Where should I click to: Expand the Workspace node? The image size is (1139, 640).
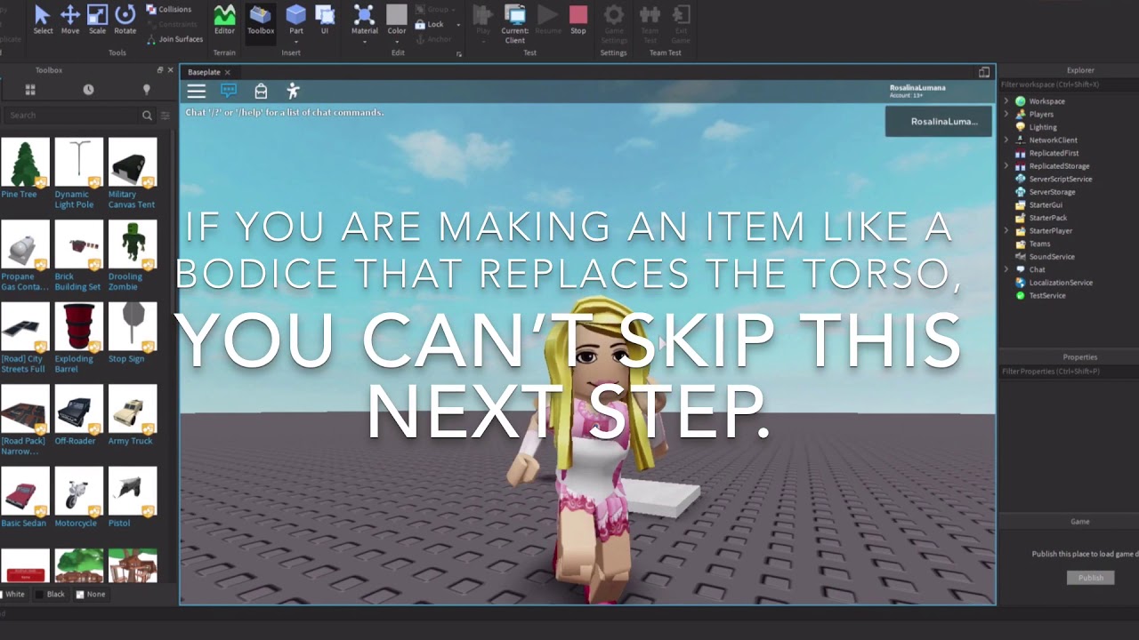point(1006,101)
